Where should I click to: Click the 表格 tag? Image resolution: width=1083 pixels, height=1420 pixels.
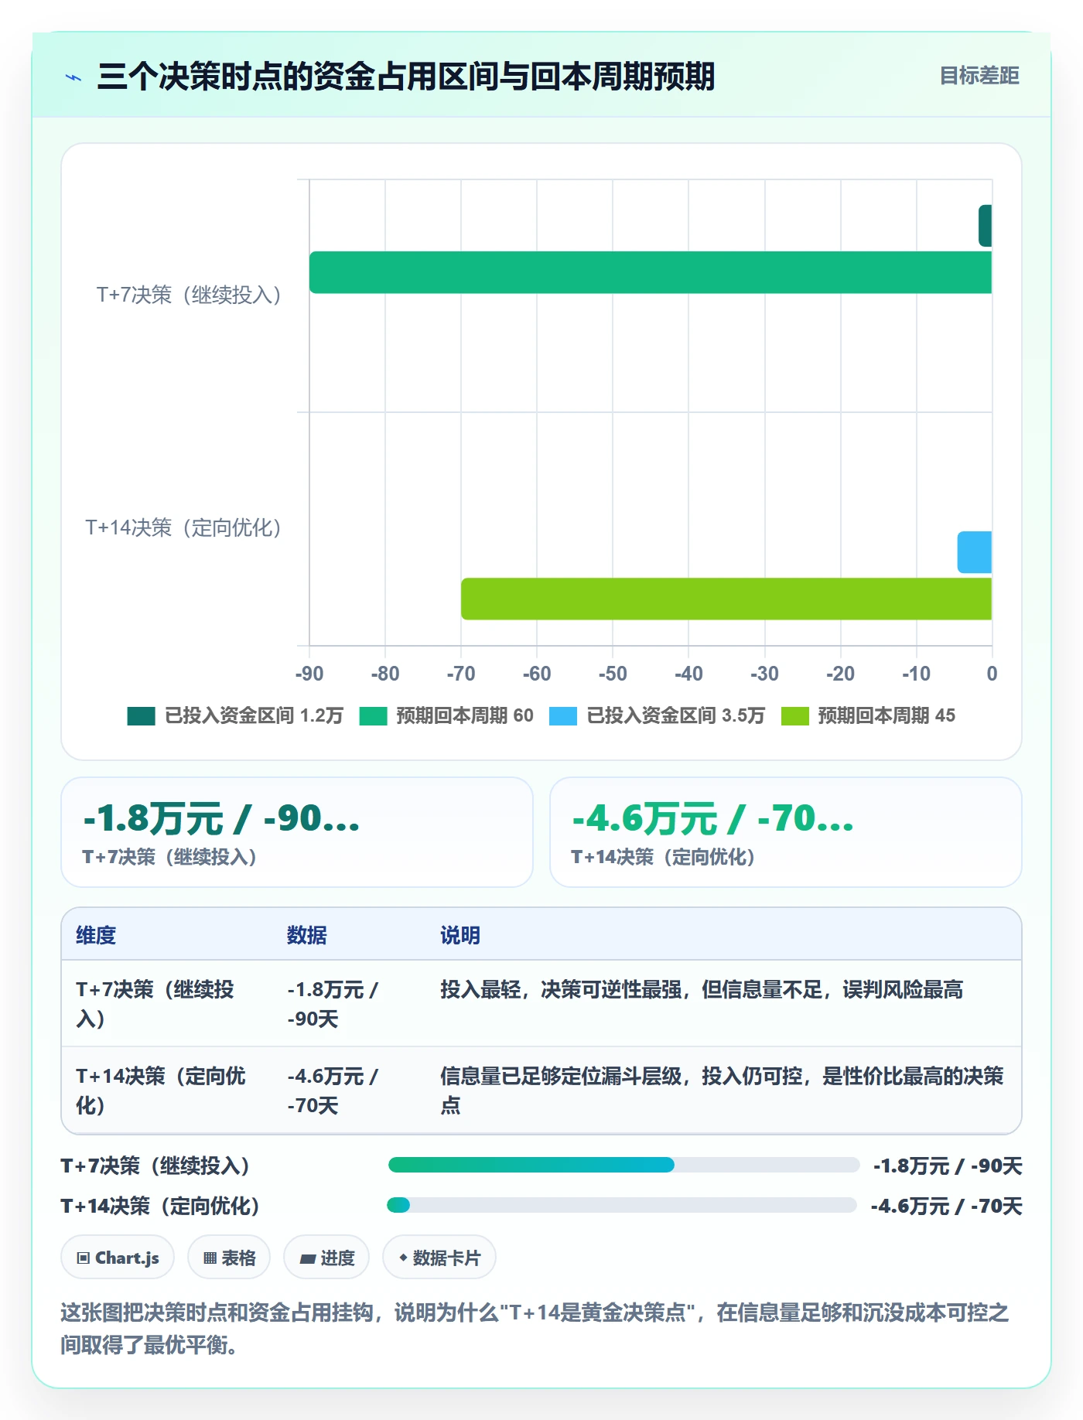229,1258
